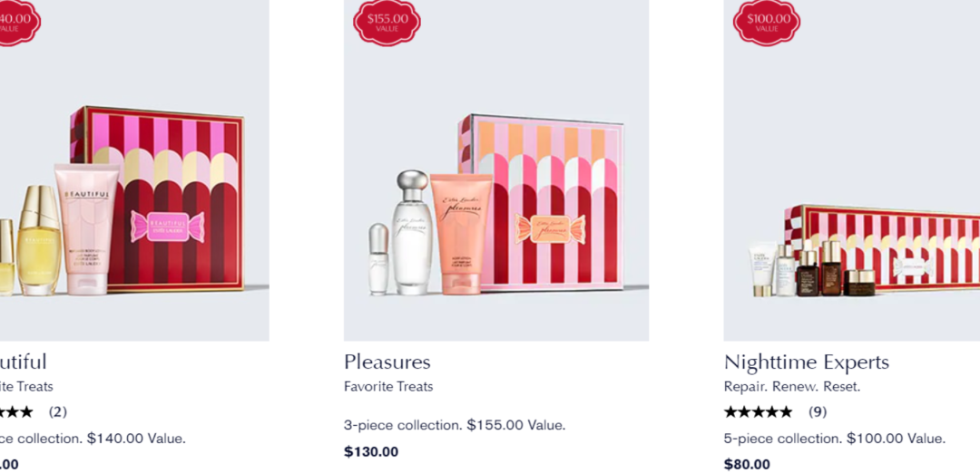Open the Pleasures gift set image
This screenshot has height=473, width=980.
pyautogui.click(x=496, y=170)
